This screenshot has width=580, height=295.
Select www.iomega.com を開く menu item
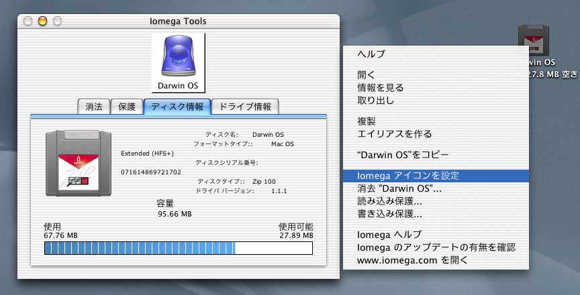coord(436,260)
